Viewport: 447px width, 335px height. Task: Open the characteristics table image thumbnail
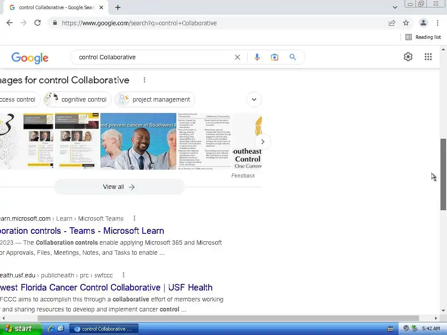tap(204, 141)
